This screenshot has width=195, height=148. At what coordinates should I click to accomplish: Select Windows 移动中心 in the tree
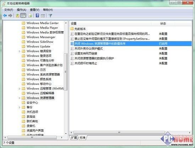coord(39,84)
